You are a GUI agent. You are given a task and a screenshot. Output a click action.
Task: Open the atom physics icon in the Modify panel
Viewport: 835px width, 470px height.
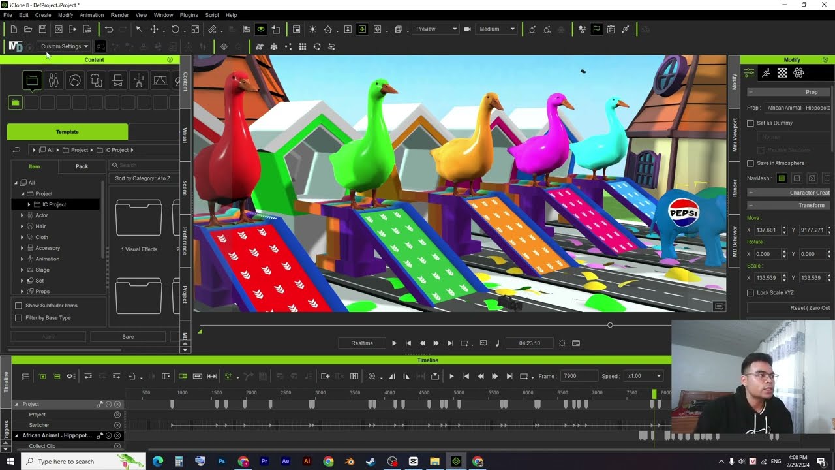(798, 73)
